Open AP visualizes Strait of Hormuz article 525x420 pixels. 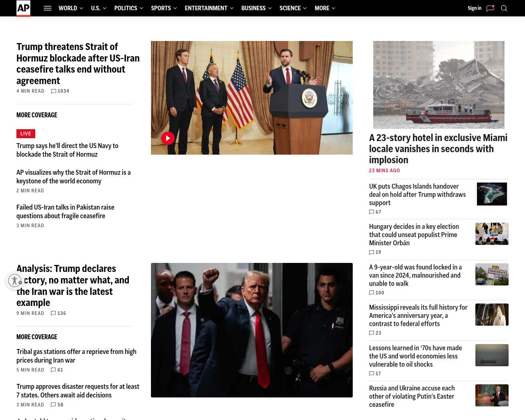pos(73,177)
